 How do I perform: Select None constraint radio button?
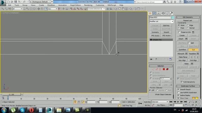coord(179,25)
